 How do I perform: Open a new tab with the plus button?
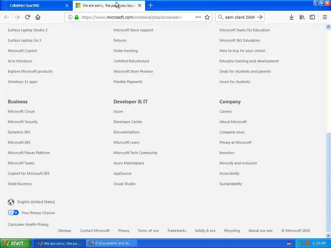pos(151,5)
